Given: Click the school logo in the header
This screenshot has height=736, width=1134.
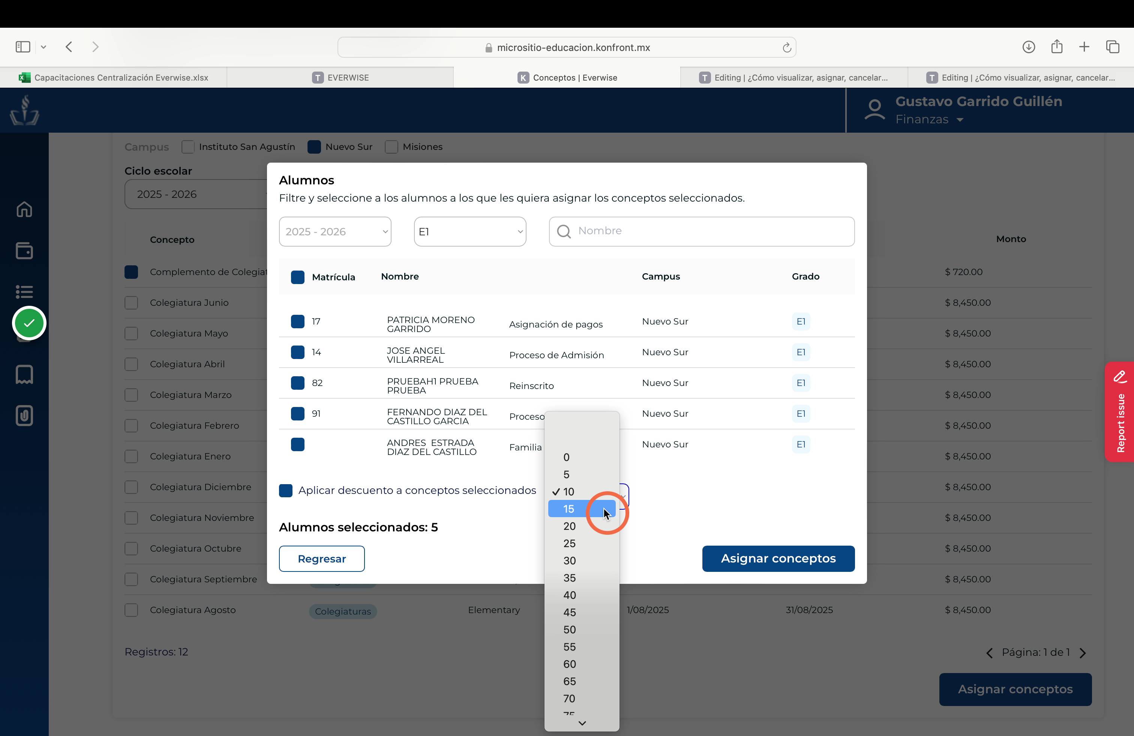Looking at the screenshot, I should [x=25, y=110].
